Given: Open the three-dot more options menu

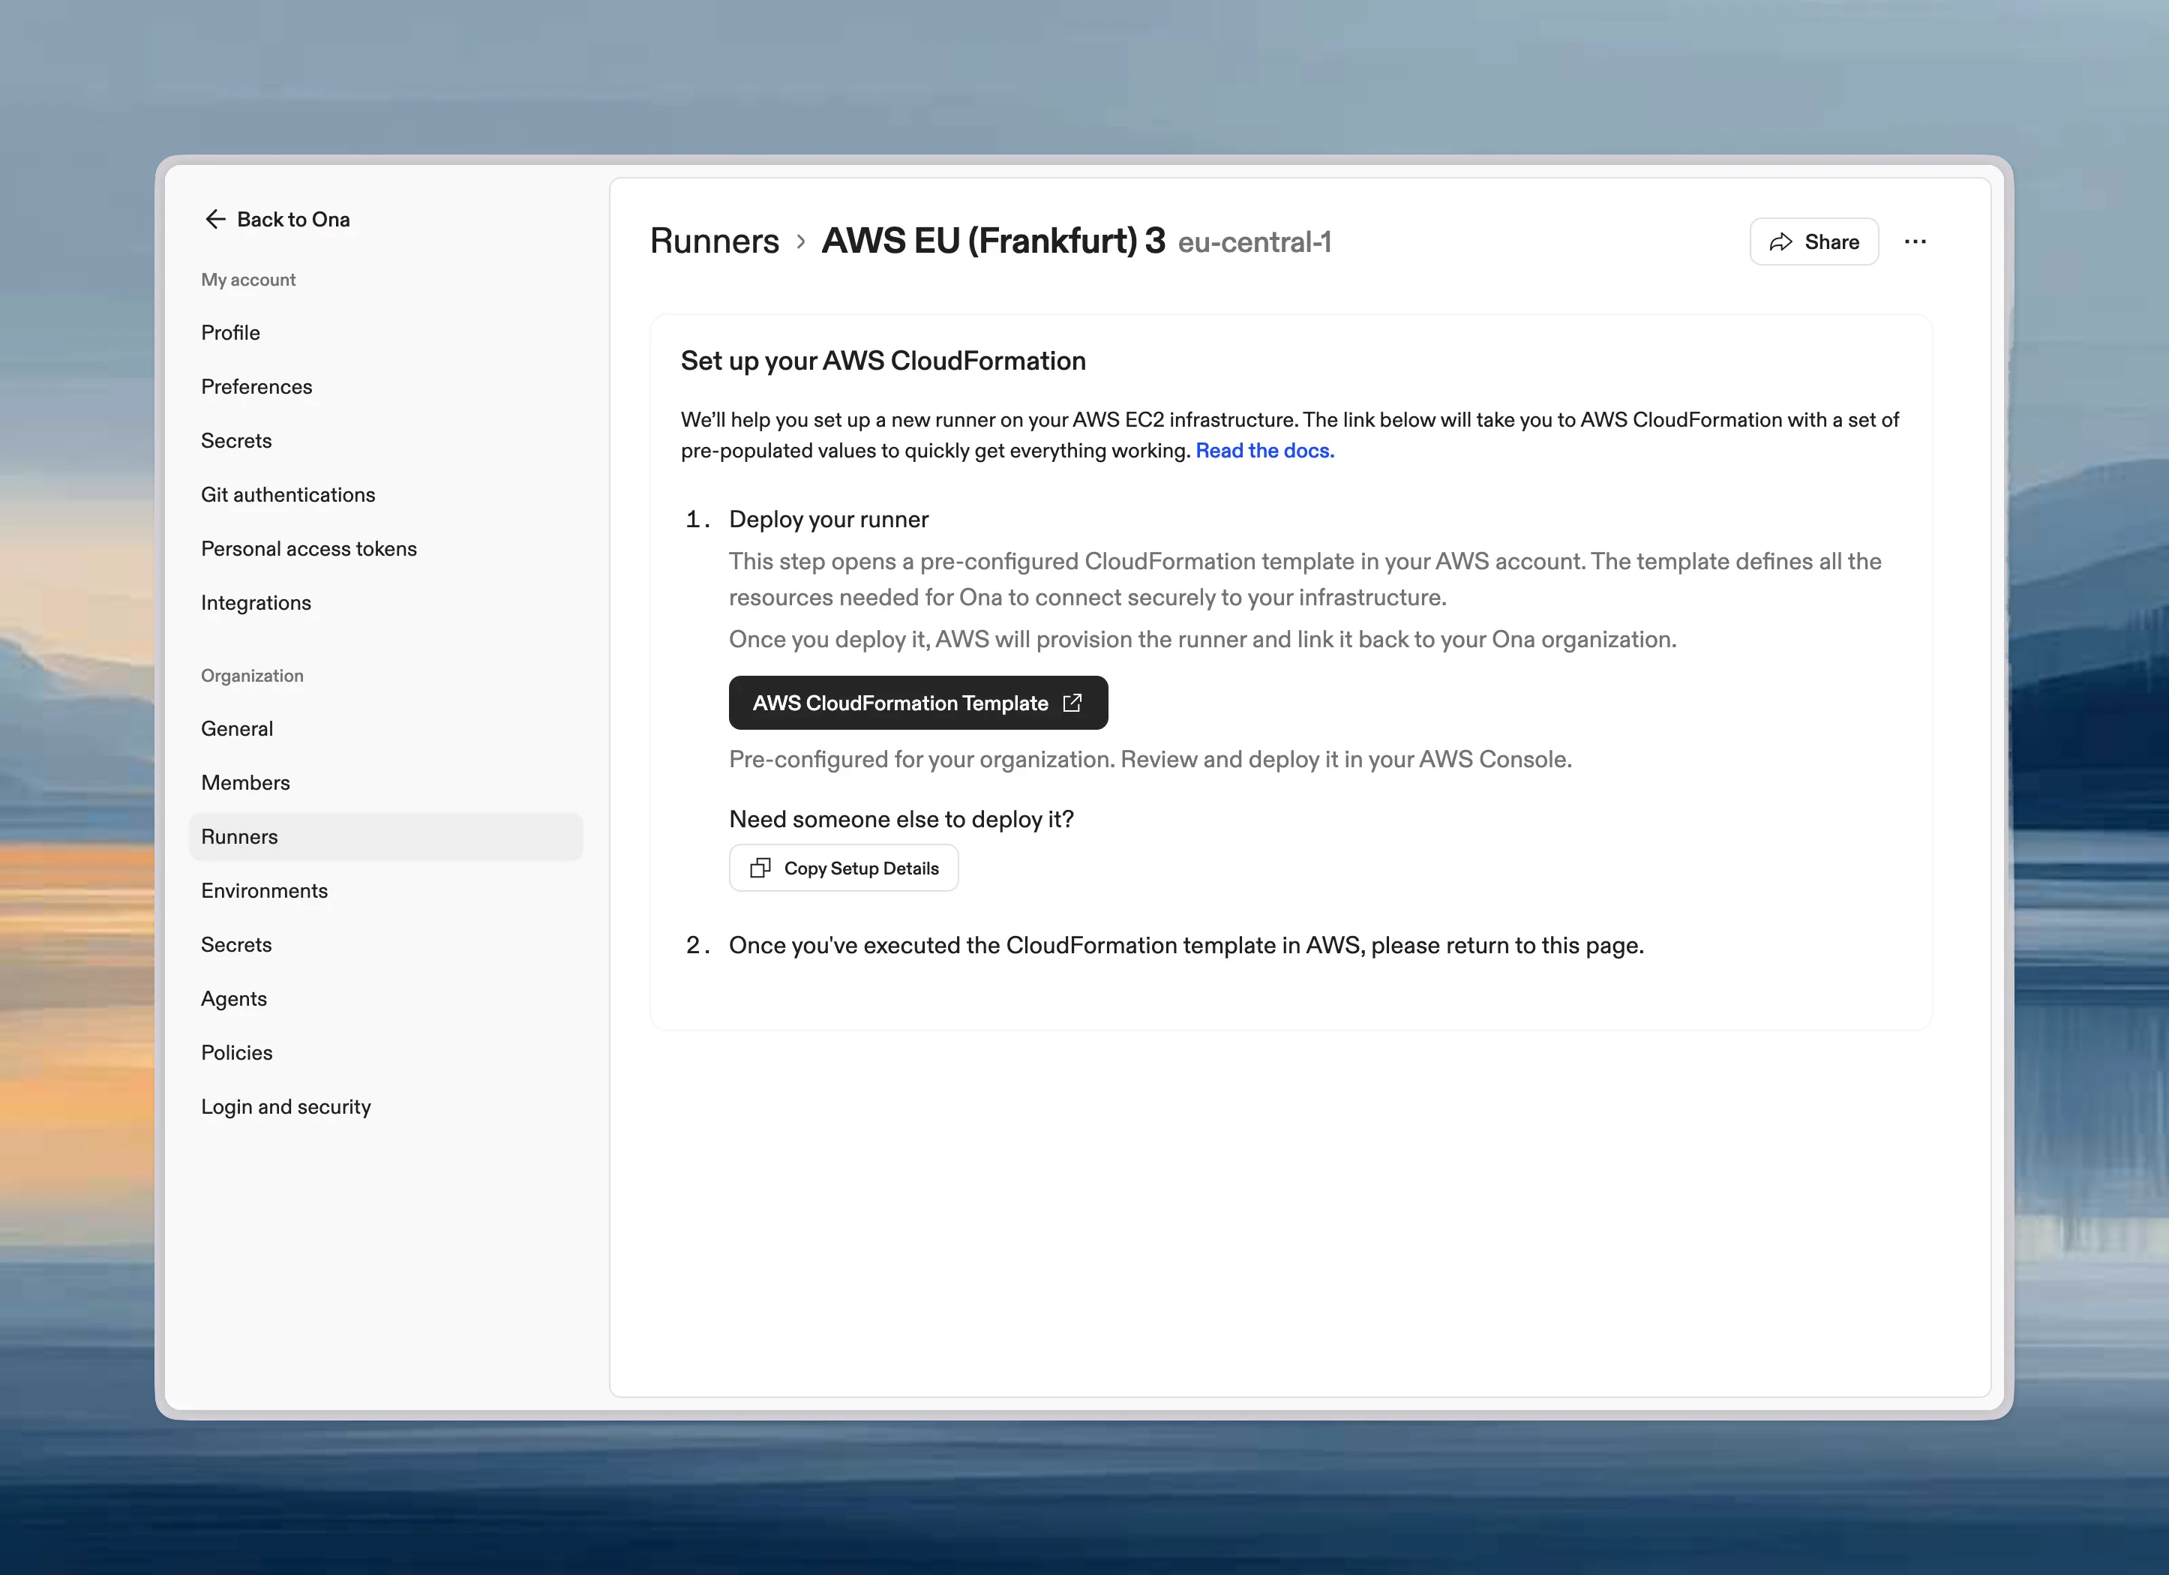Looking at the screenshot, I should pyautogui.click(x=1915, y=242).
